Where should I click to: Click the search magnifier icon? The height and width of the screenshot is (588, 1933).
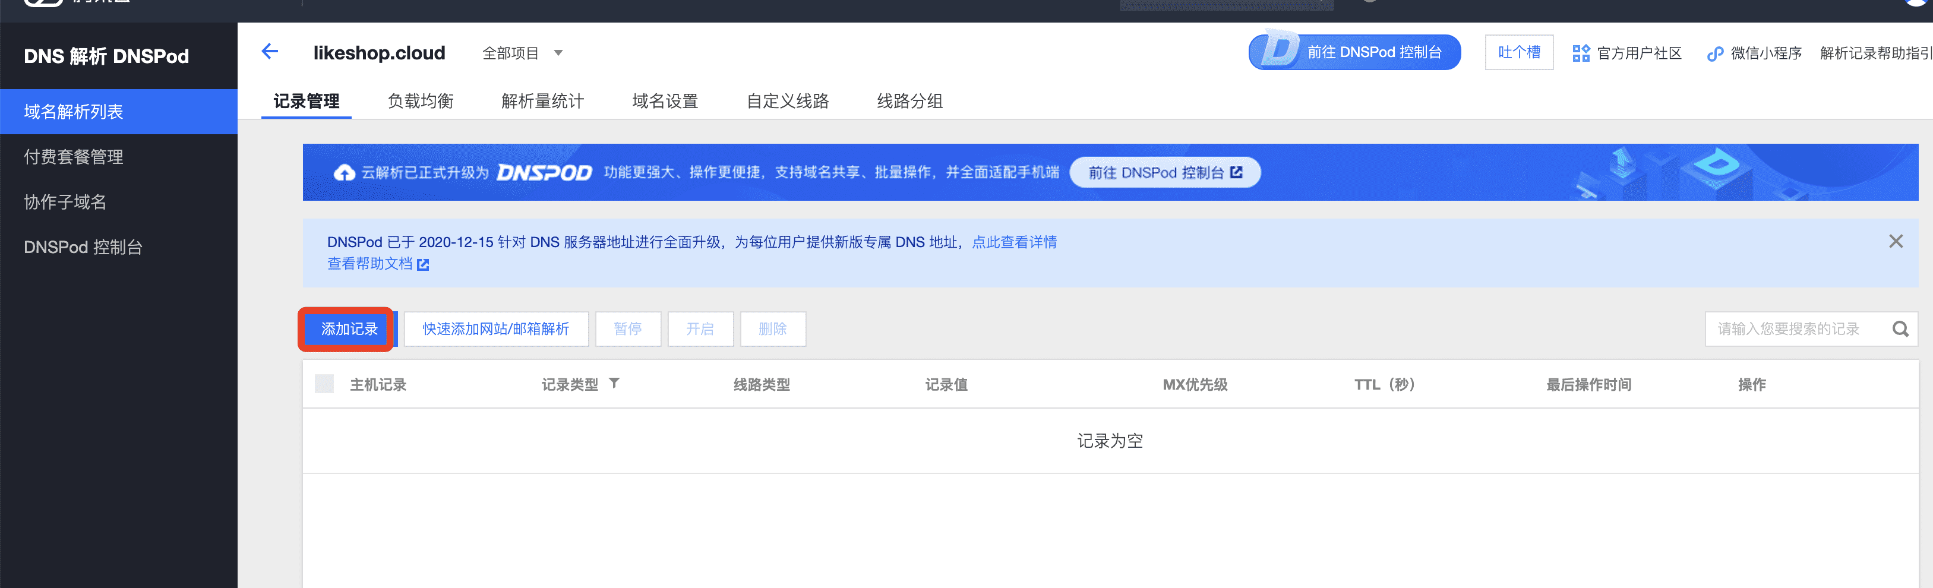click(1900, 329)
